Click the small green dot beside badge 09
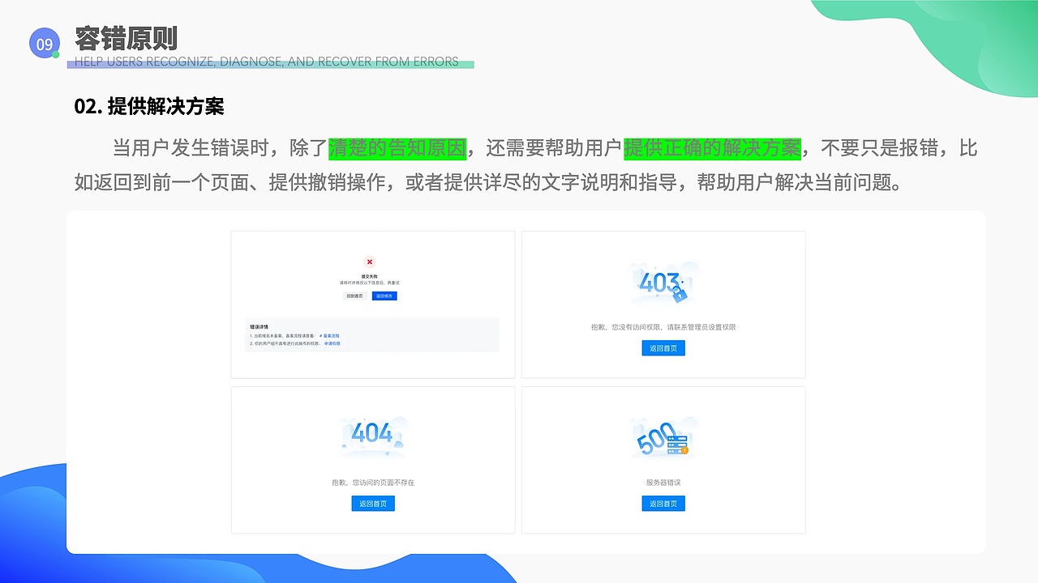This screenshot has height=583, width=1038. click(57, 55)
